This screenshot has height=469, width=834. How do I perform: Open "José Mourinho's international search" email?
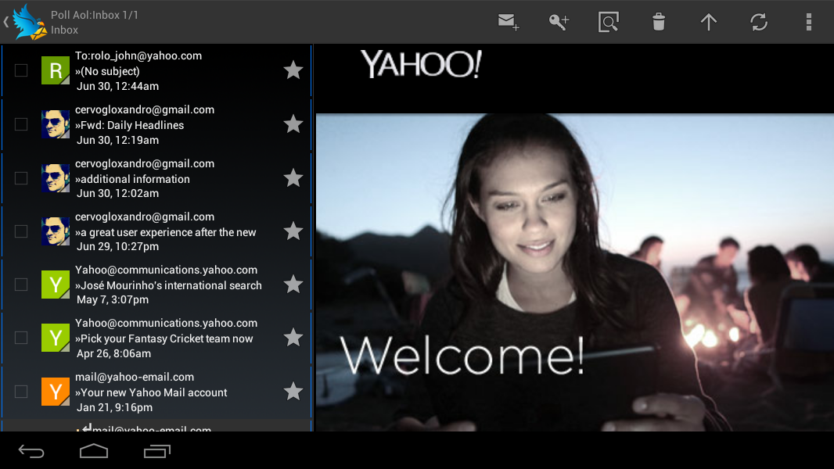(x=156, y=285)
